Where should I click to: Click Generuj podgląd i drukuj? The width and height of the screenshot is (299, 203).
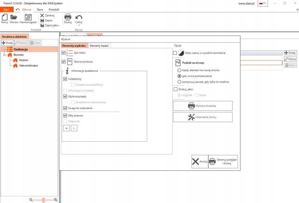click(x=223, y=162)
